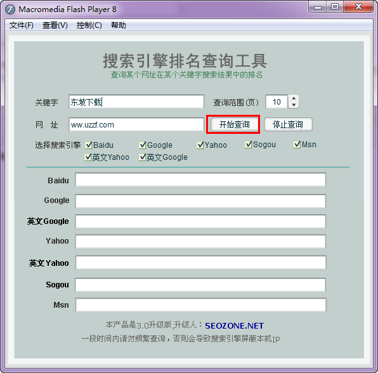Toggle the Yahoo search engine checkbox
The height and width of the screenshot is (373, 378).
point(200,145)
